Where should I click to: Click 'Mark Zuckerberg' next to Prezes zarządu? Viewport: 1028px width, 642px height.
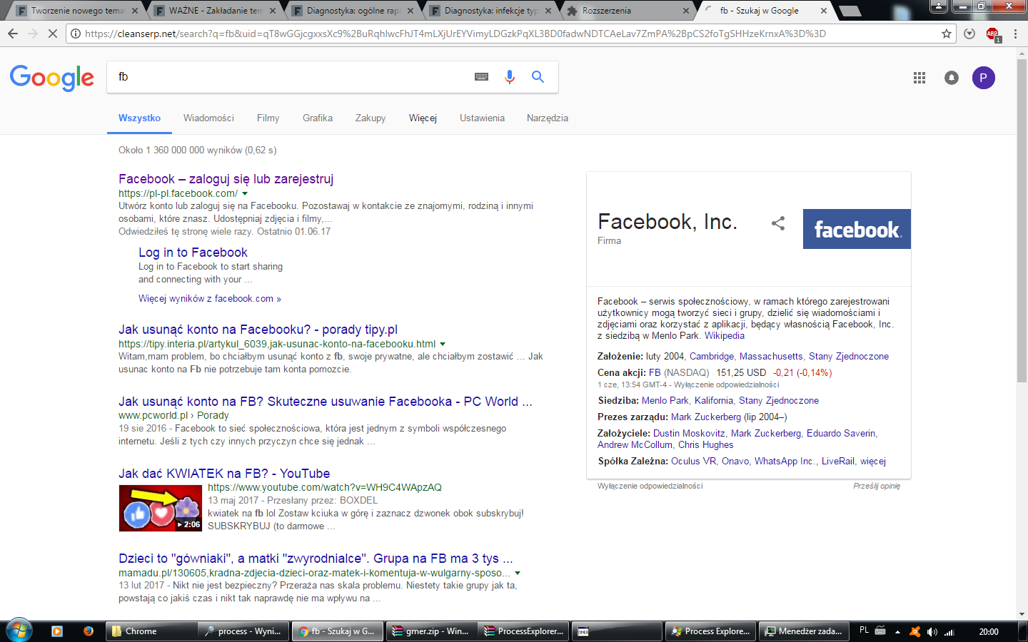click(x=706, y=417)
